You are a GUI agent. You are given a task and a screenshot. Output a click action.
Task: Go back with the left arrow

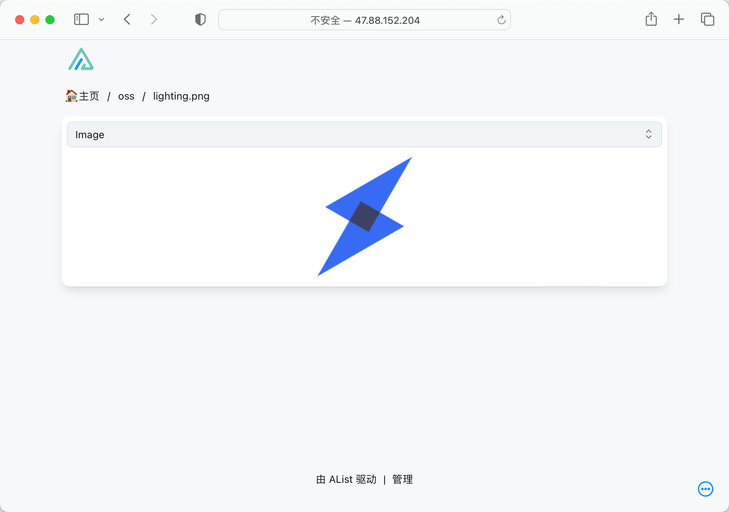(x=127, y=19)
